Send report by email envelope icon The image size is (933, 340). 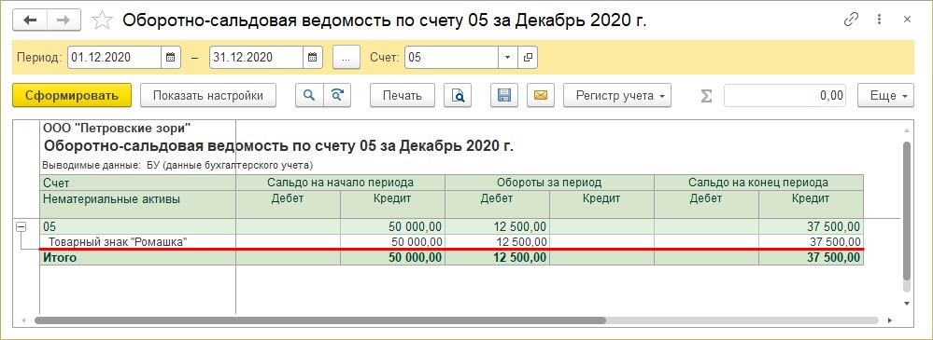[541, 96]
